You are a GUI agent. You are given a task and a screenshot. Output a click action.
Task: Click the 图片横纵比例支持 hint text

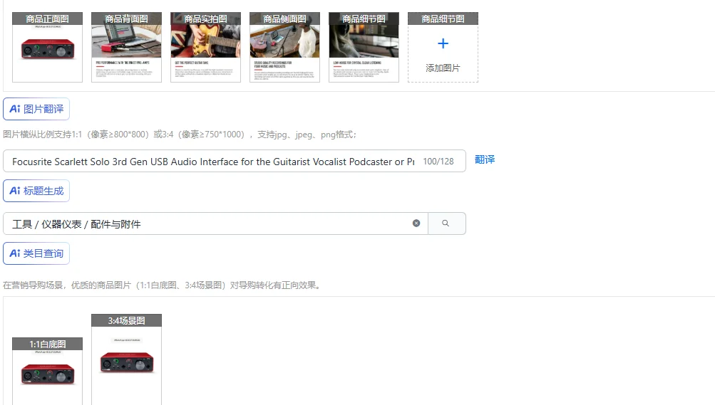[180, 135]
